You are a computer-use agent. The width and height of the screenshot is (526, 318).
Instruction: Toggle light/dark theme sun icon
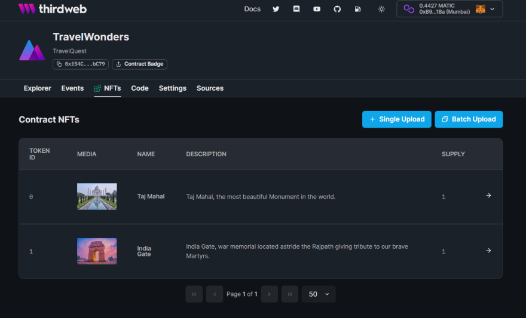point(382,9)
